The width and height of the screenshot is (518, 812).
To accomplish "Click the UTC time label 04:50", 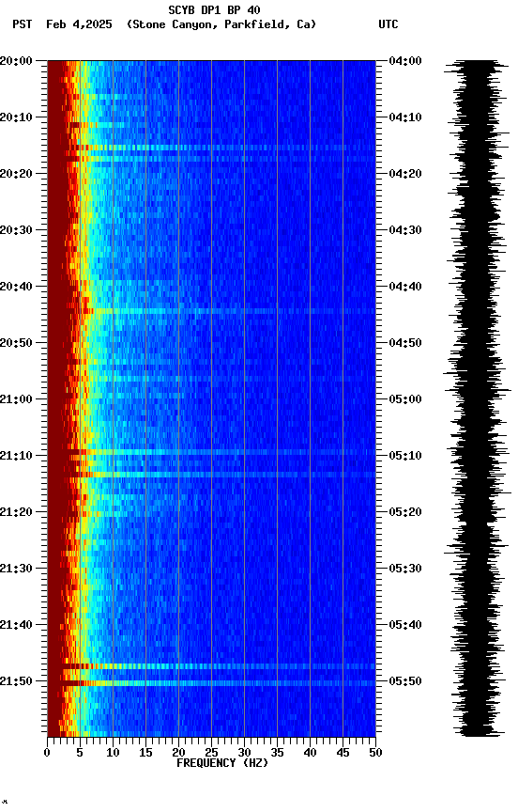I will [x=405, y=343].
